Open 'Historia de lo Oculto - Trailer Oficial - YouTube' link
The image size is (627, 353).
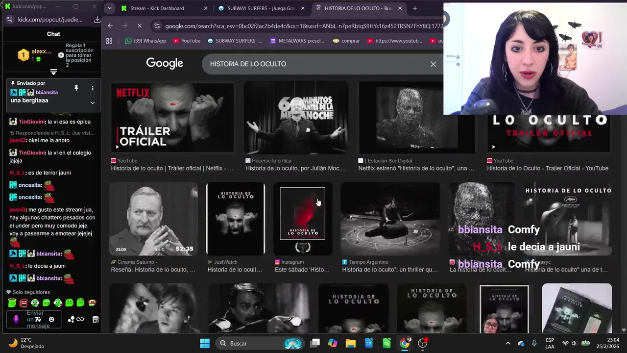point(548,168)
